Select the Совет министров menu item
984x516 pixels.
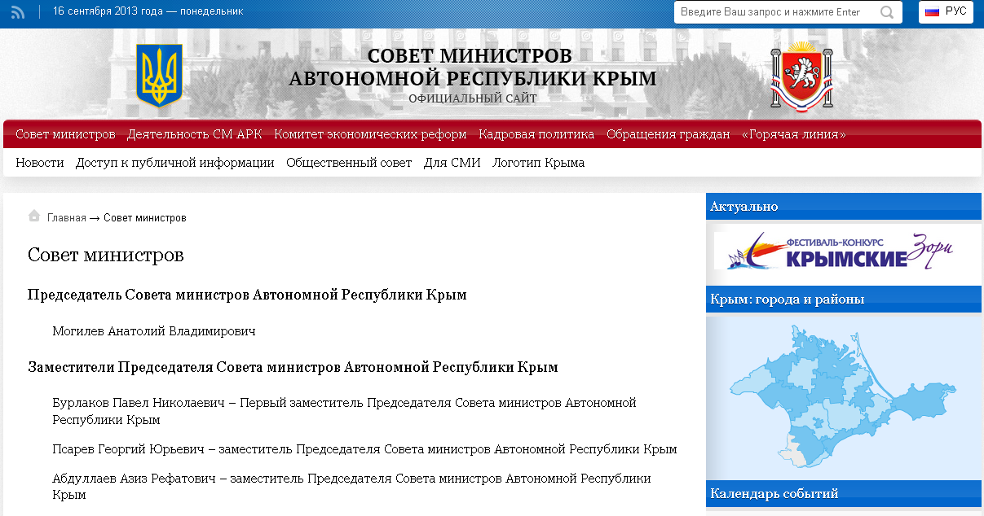66,133
